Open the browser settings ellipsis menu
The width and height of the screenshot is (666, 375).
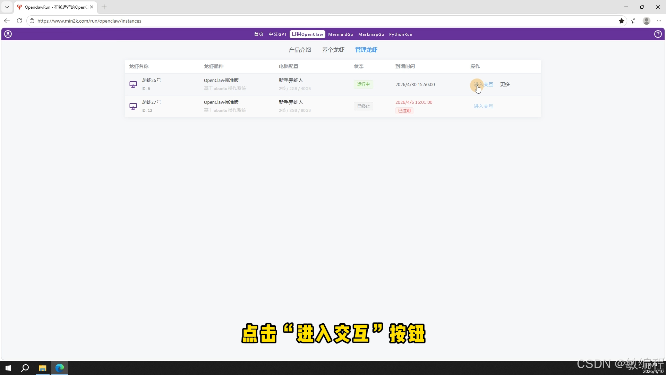(x=659, y=21)
